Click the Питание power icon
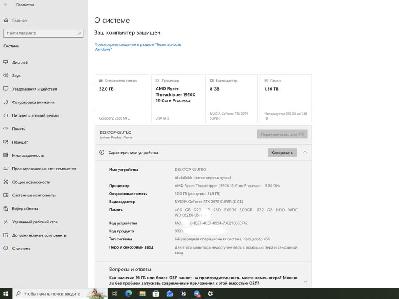This screenshot has height=299, width=399. 6,115
